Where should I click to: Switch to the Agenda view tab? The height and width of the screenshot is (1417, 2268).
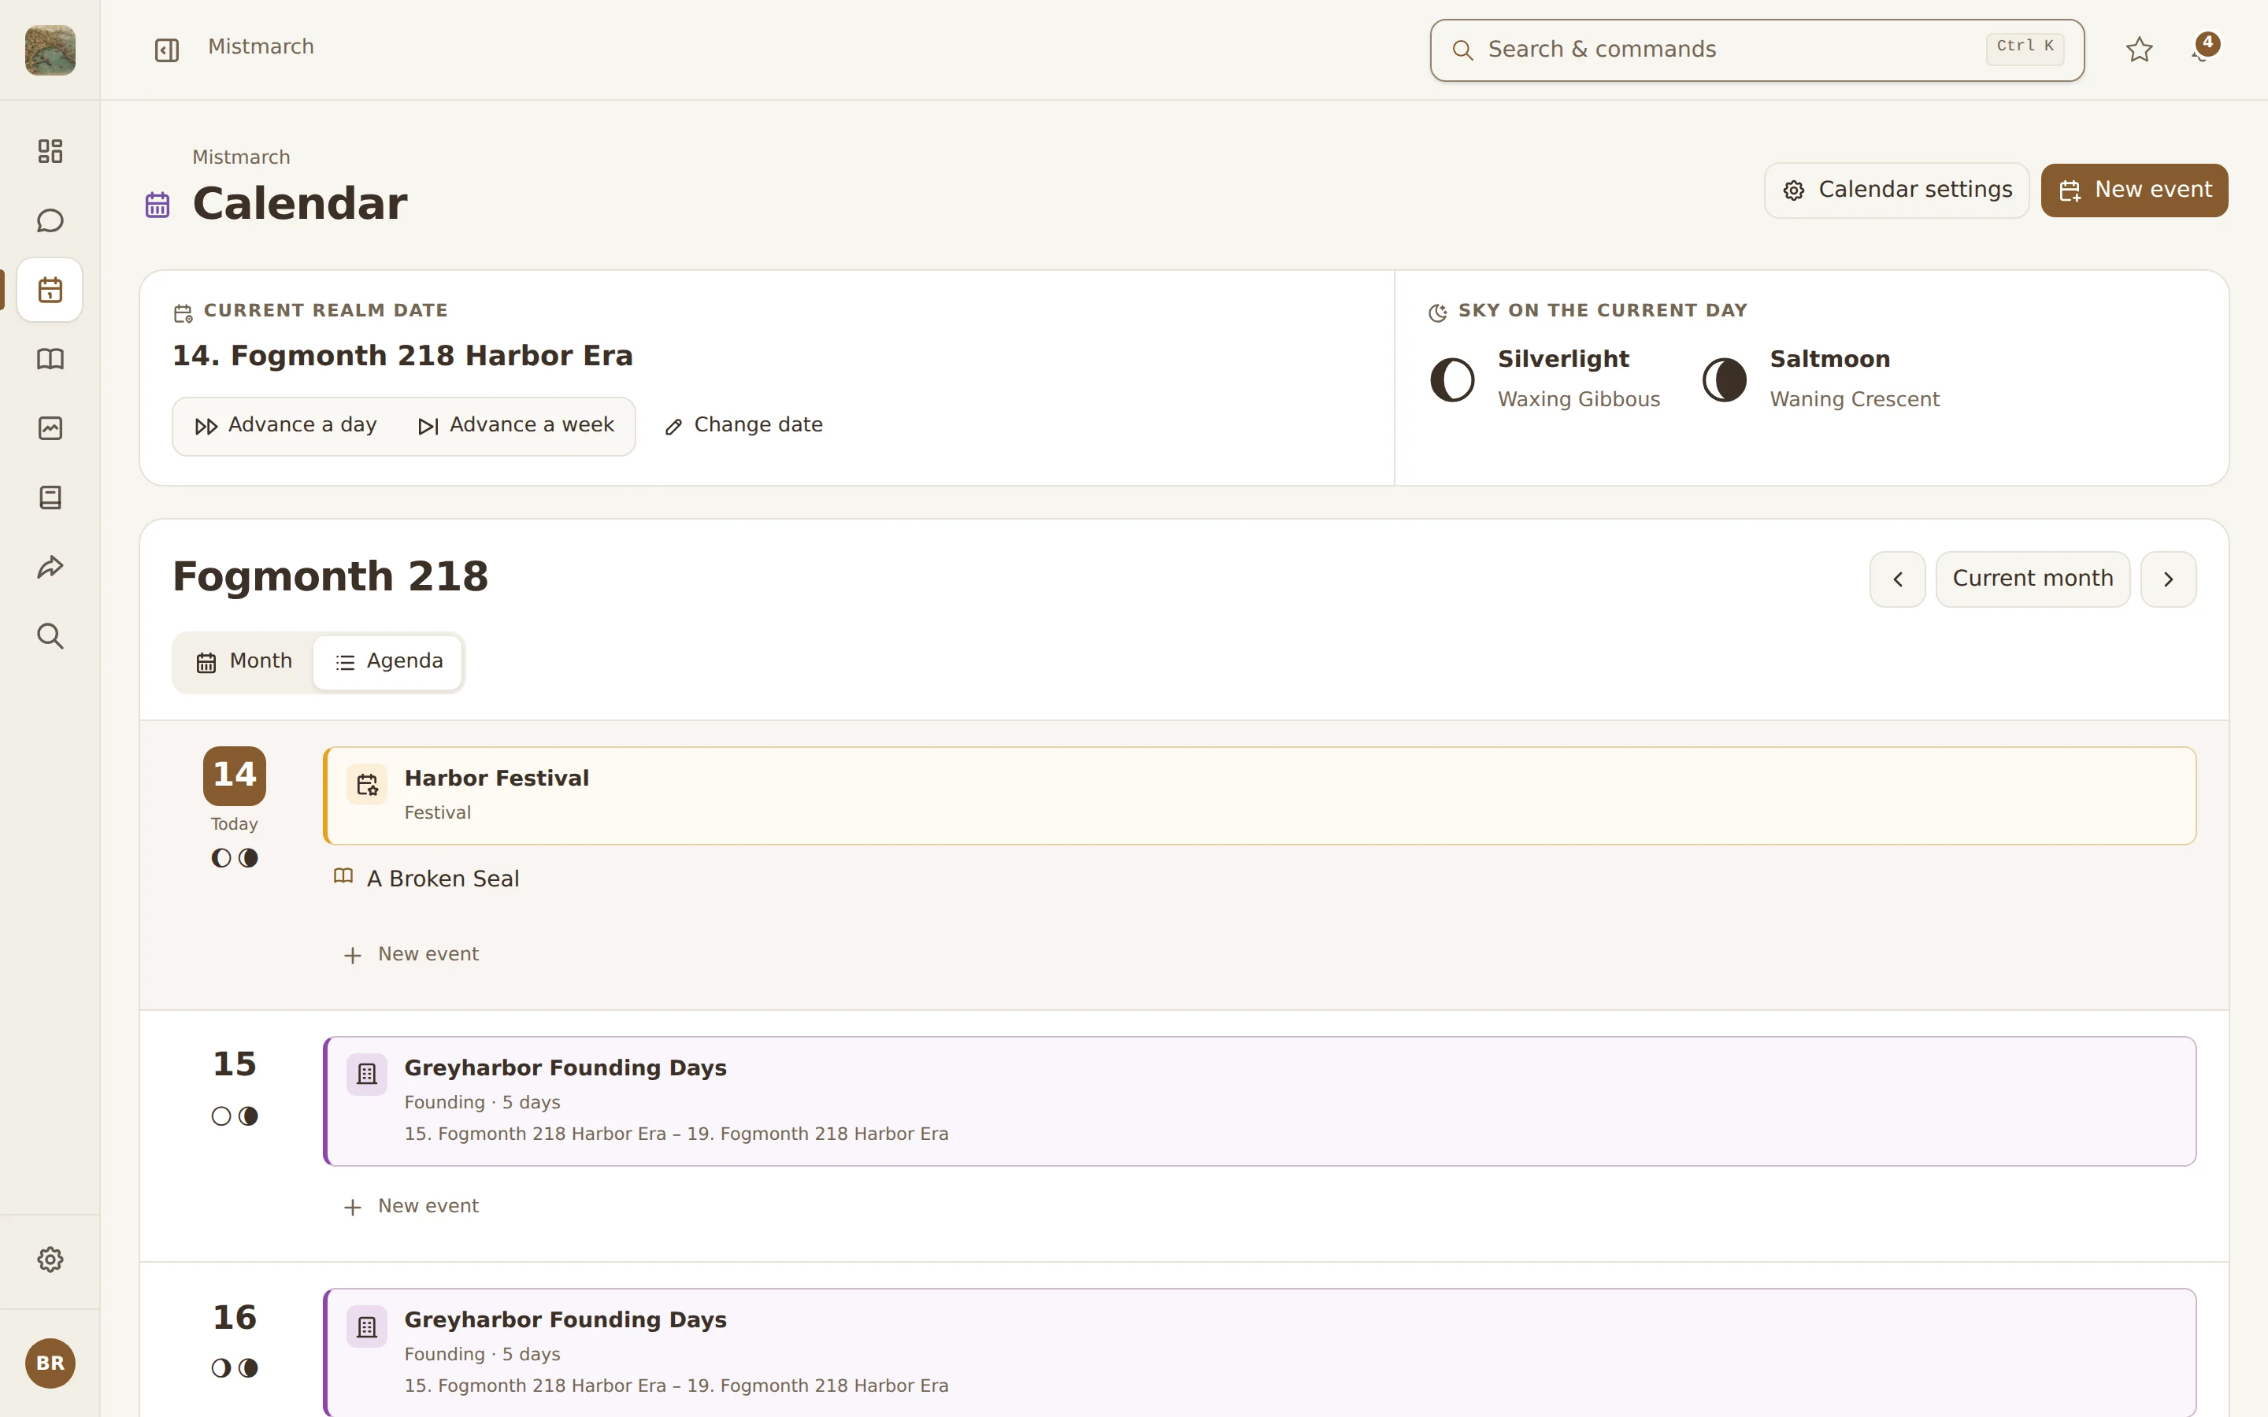[x=388, y=661]
